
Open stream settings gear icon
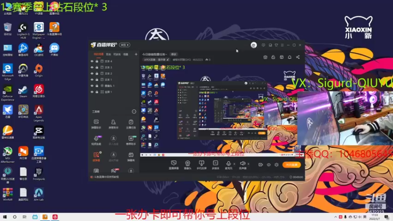tap(277, 165)
